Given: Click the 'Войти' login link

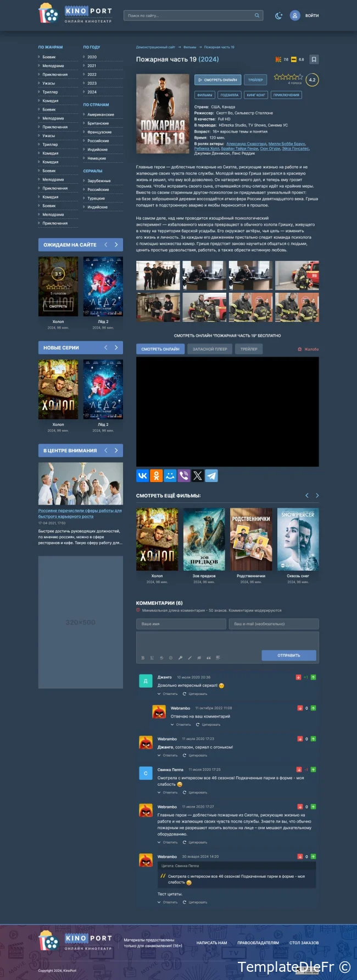Looking at the screenshot, I should [x=311, y=15].
